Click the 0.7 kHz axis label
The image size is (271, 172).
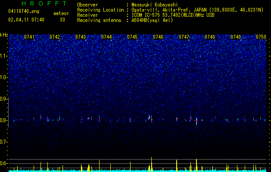point(4,142)
